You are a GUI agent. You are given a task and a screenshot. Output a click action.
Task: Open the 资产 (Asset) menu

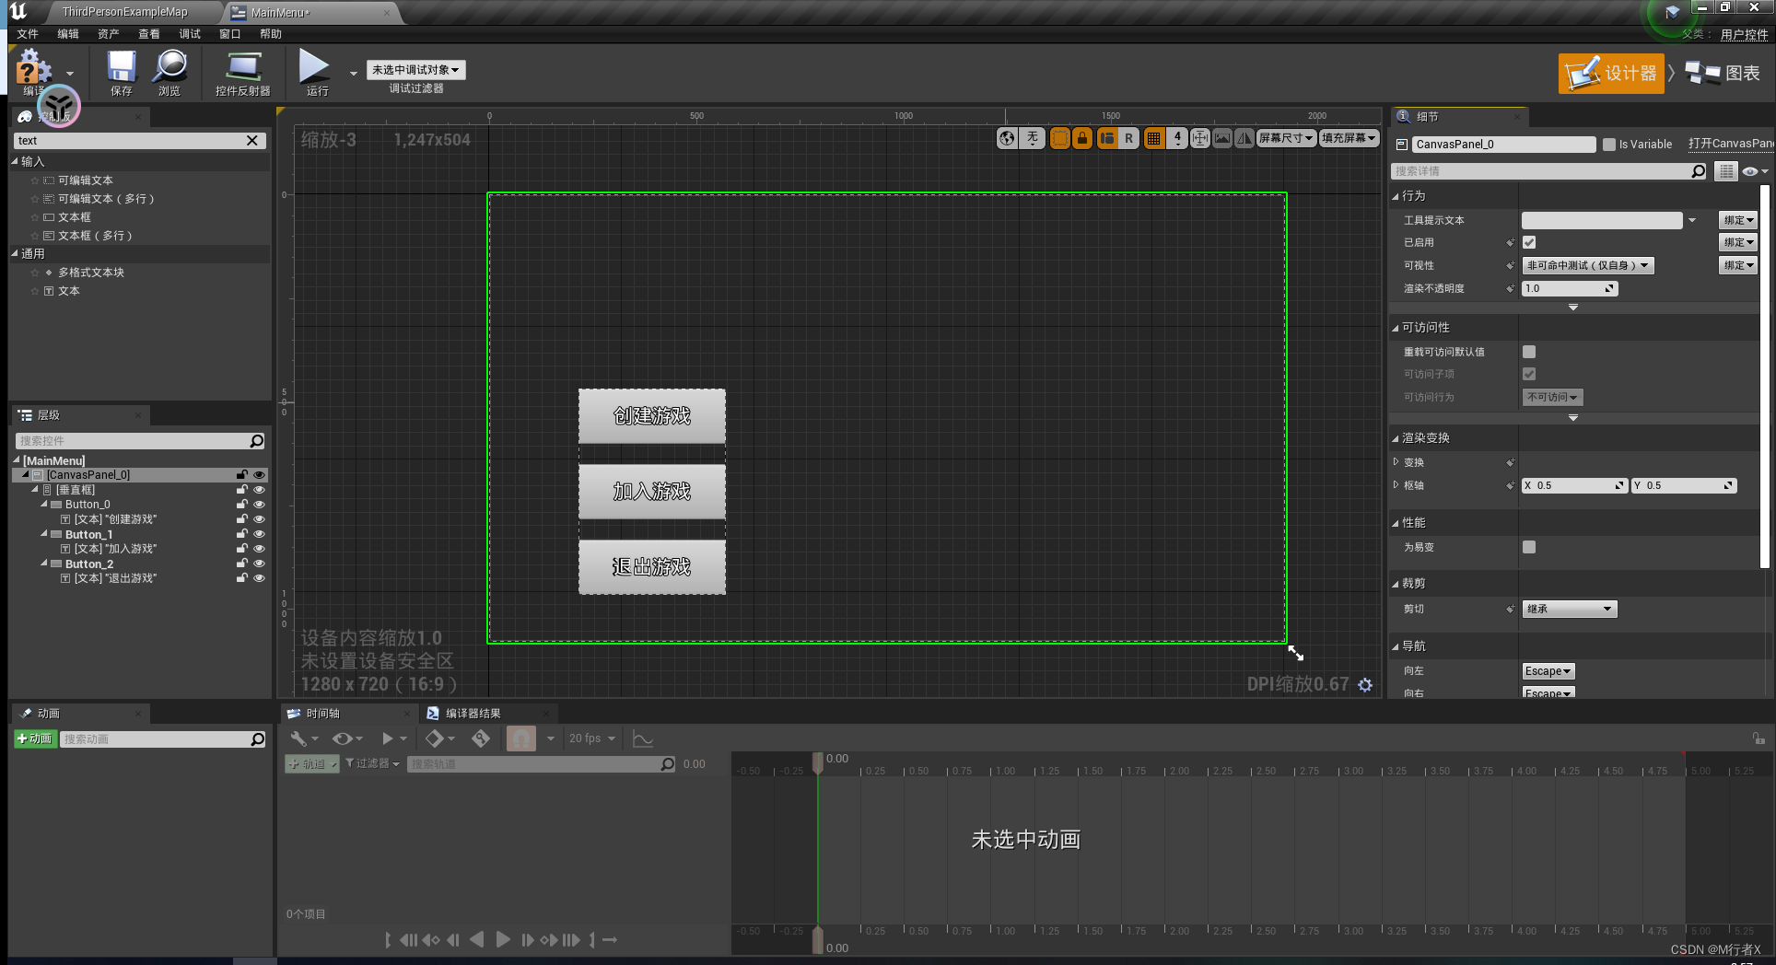click(109, 34)
